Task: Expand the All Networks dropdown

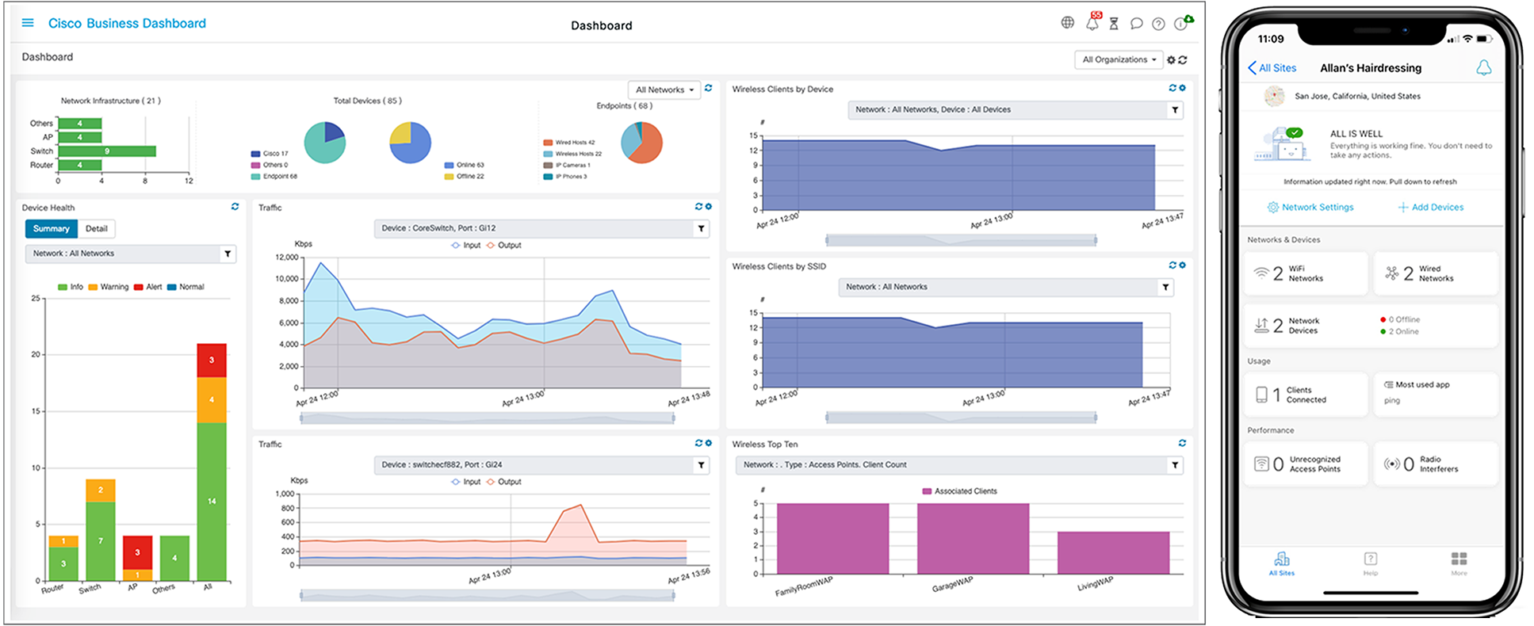Action: tap(664, 90)
